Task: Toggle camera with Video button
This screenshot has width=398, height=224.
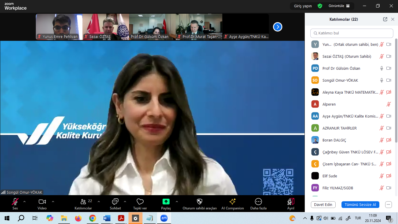Action: (x=42, y=204)
